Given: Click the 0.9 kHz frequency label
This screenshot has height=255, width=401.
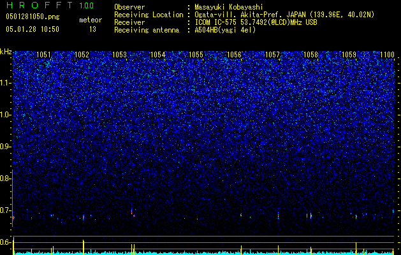Looking at the screenshot, I should (x=4, y=147).
